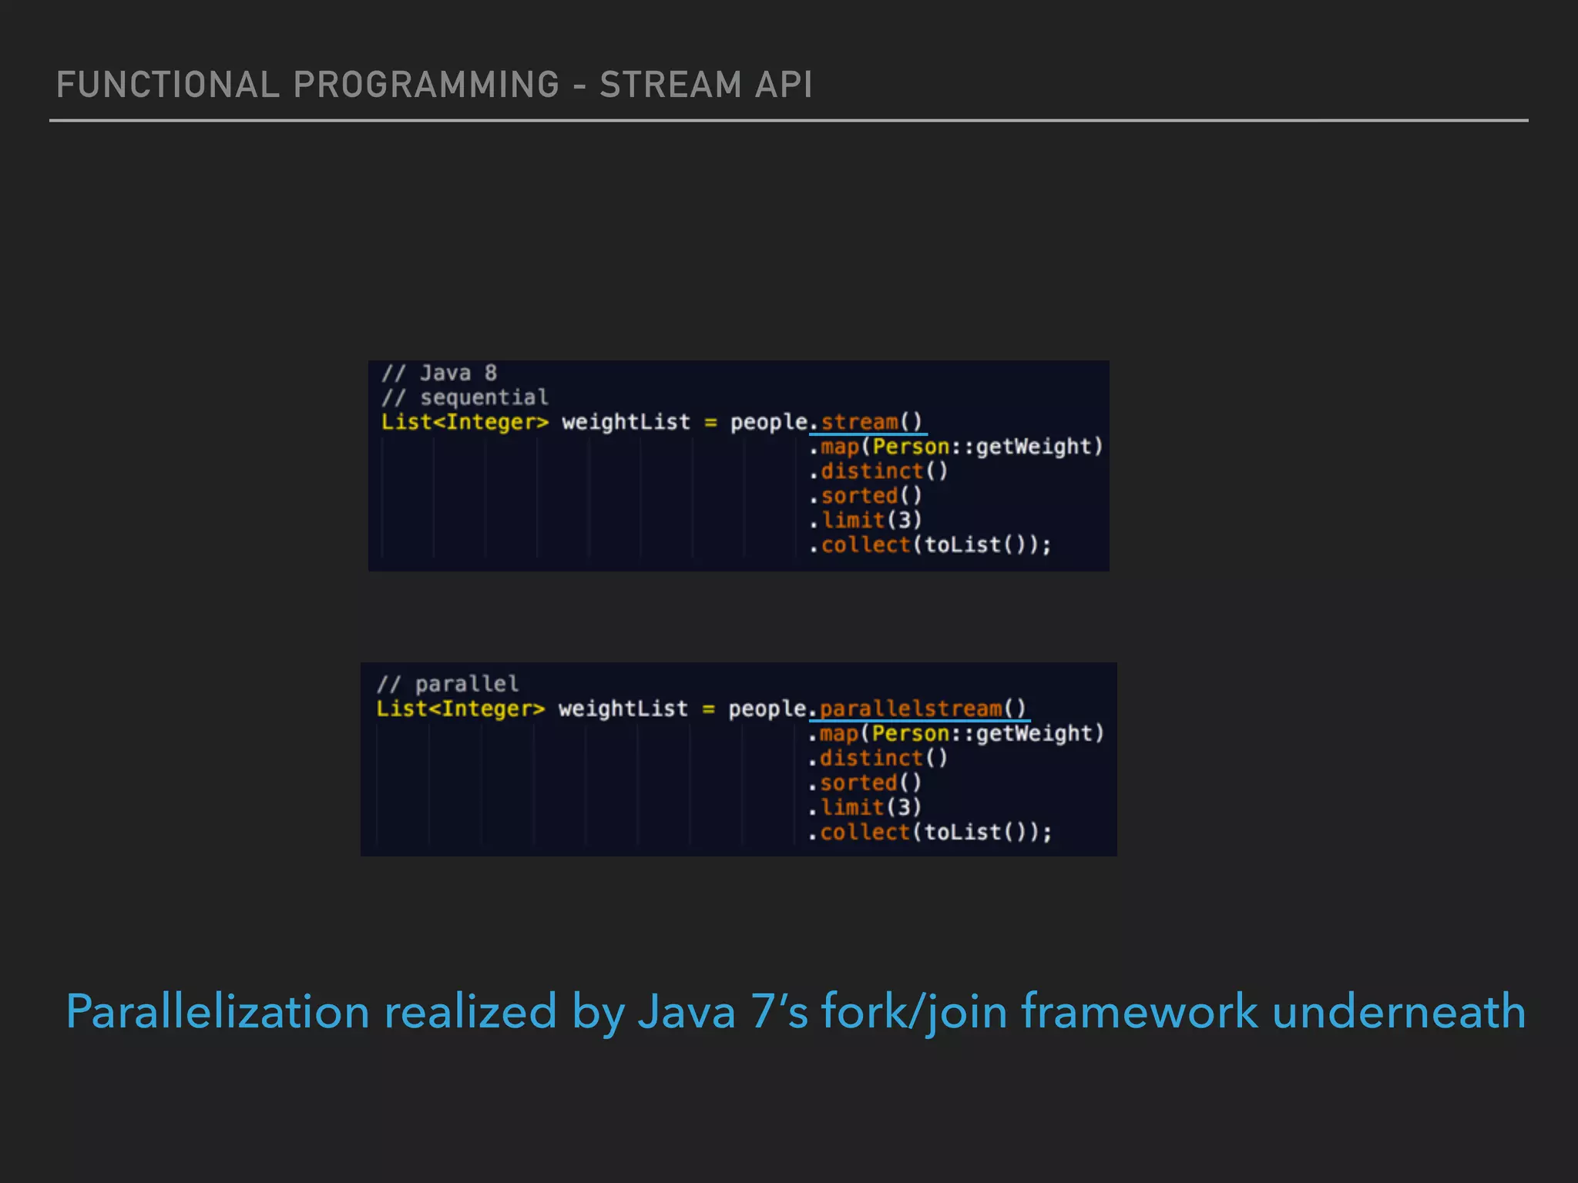
Task: Click '.sorted()' in the parallel code block
Action: click(x=865, y=783)
